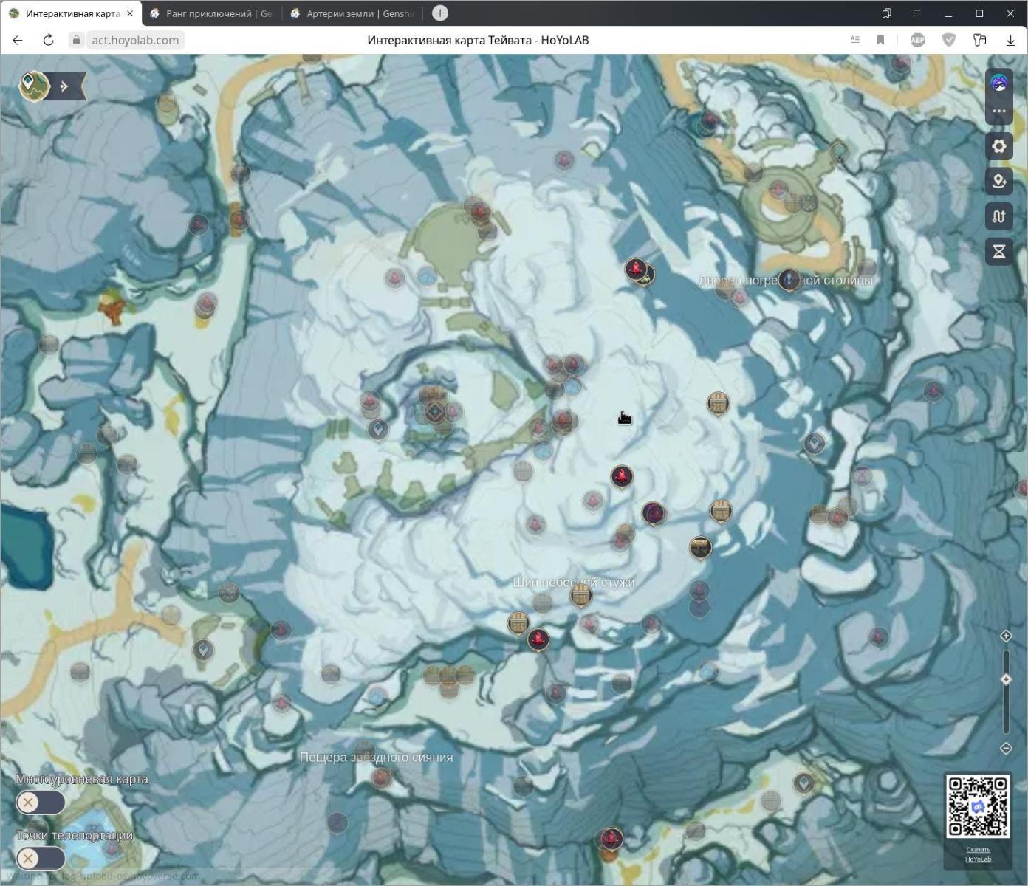The image size is (1028, 886).
Task: Open the passwords and cards manager icon
Action: coord(980,40)
